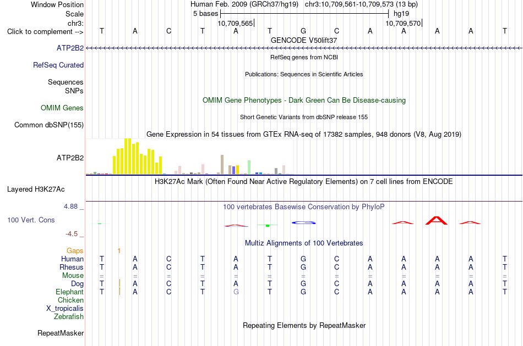523x346 pixels.
Task: Click 'Repeating Elements by RepeatMasker' title
Action: 304,325
